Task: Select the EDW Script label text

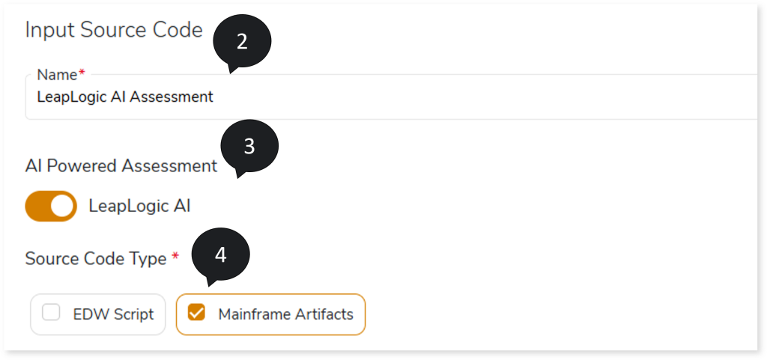Action: point(113,314)
